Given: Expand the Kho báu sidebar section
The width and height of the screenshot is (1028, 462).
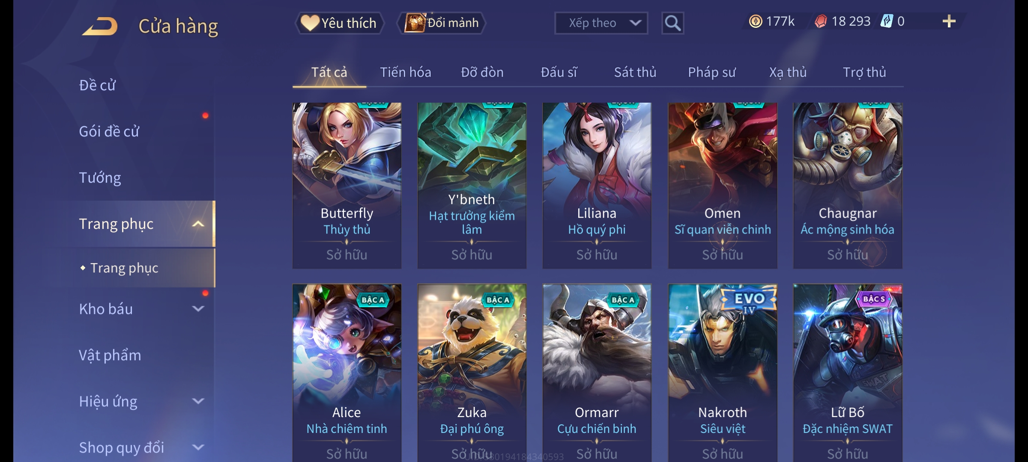Looking at the screenshot, I should pos(198,309).
